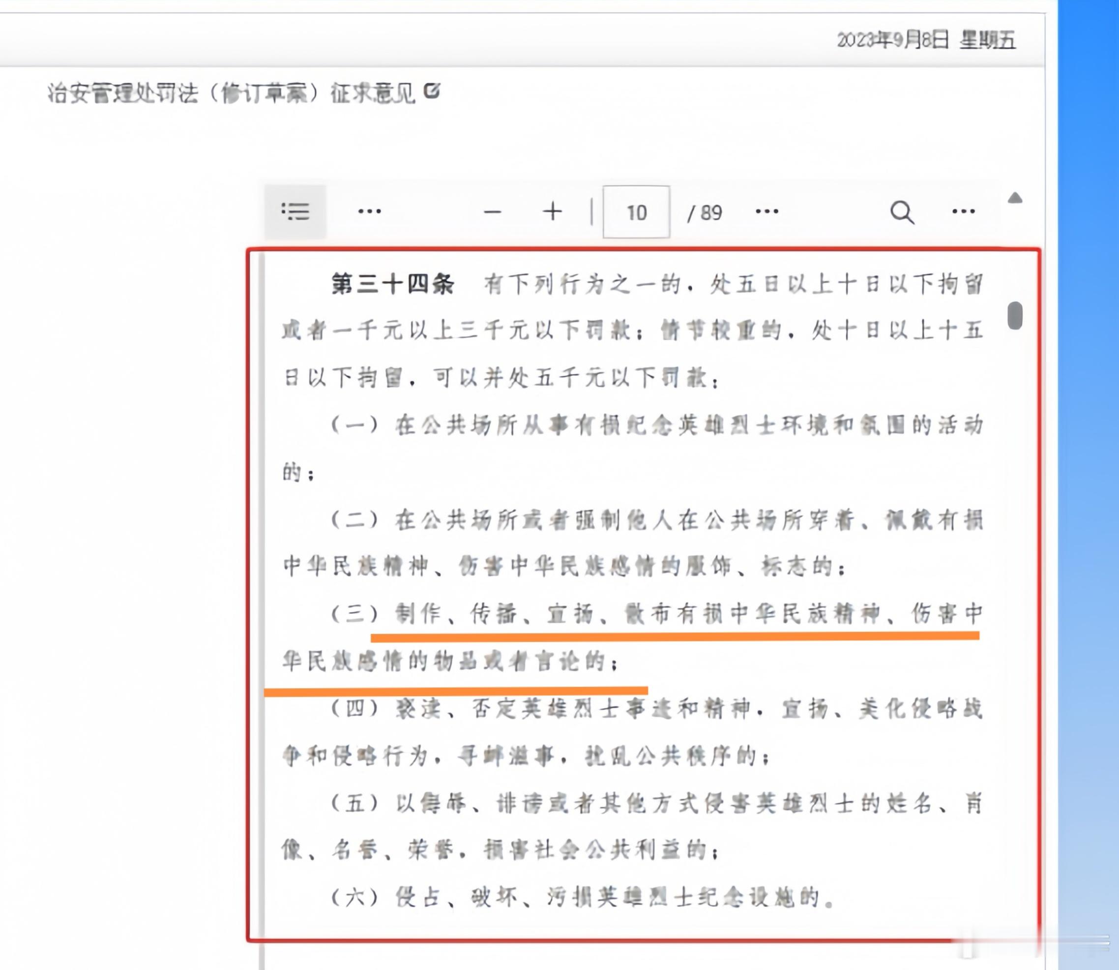
Task: Open search with the magnifier icon
Action: [902, 212]
